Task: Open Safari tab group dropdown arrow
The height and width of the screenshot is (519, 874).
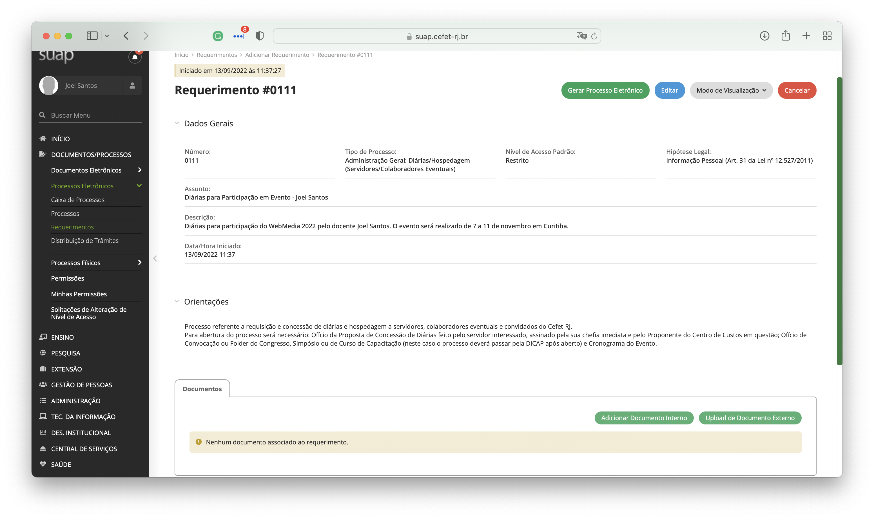Action: point(107,36)
